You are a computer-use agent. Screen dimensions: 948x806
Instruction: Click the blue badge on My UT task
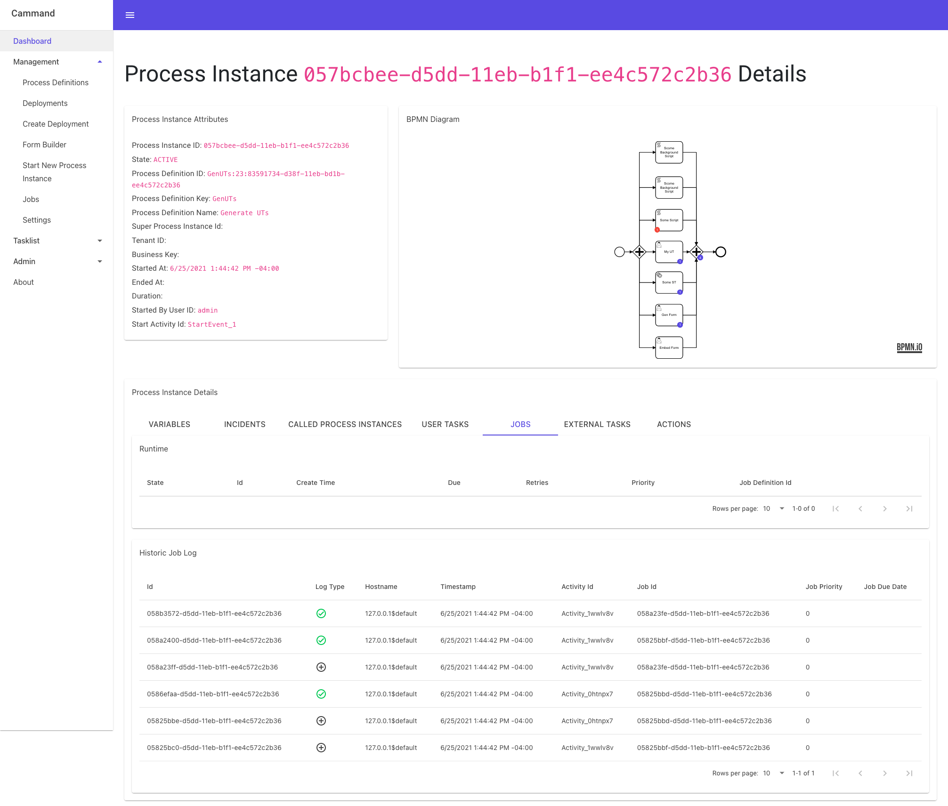pyautogui.click(x=680, y=261)
